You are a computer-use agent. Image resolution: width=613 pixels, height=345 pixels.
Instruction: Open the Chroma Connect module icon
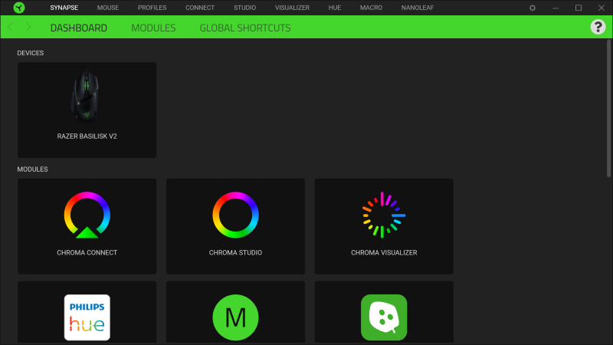pyautogui.click(x=87, y=215)
